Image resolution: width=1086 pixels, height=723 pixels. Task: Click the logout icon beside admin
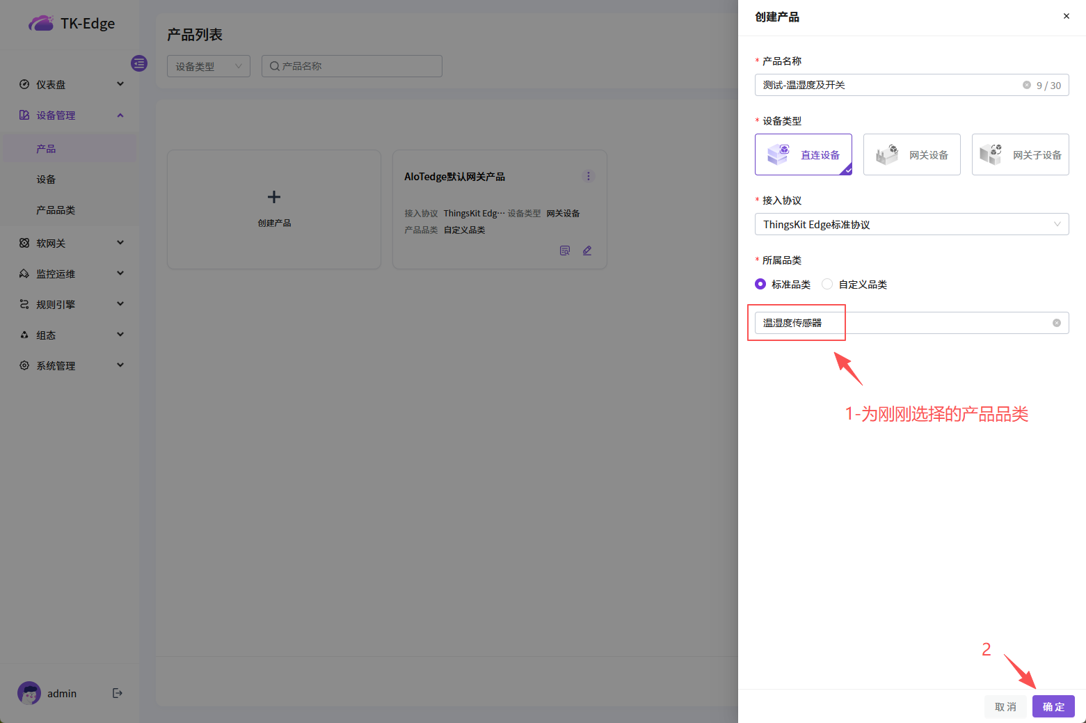pyautogui.click(x=118, y=693)
